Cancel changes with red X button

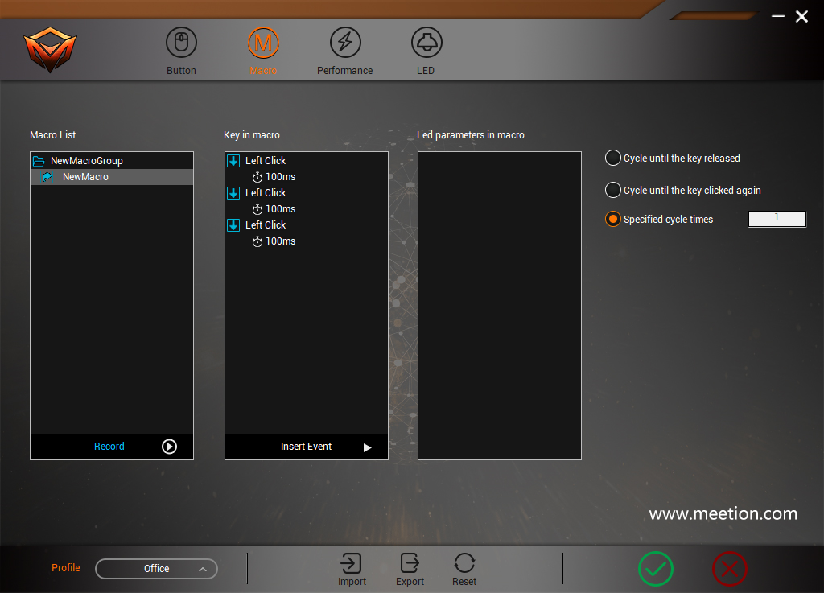[730, 569]
